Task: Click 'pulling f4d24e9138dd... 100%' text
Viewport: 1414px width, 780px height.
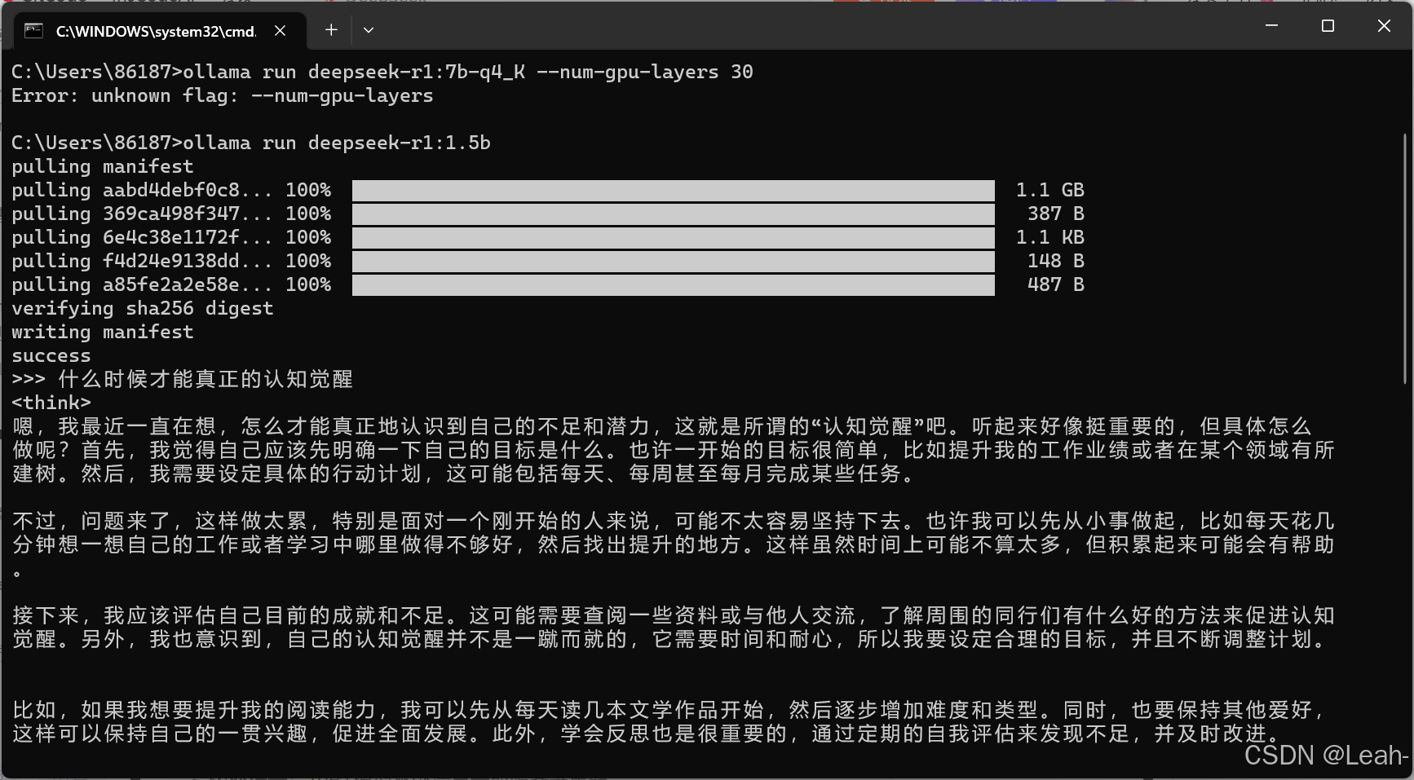Action: pyautogui.click(x=171, y=262)
